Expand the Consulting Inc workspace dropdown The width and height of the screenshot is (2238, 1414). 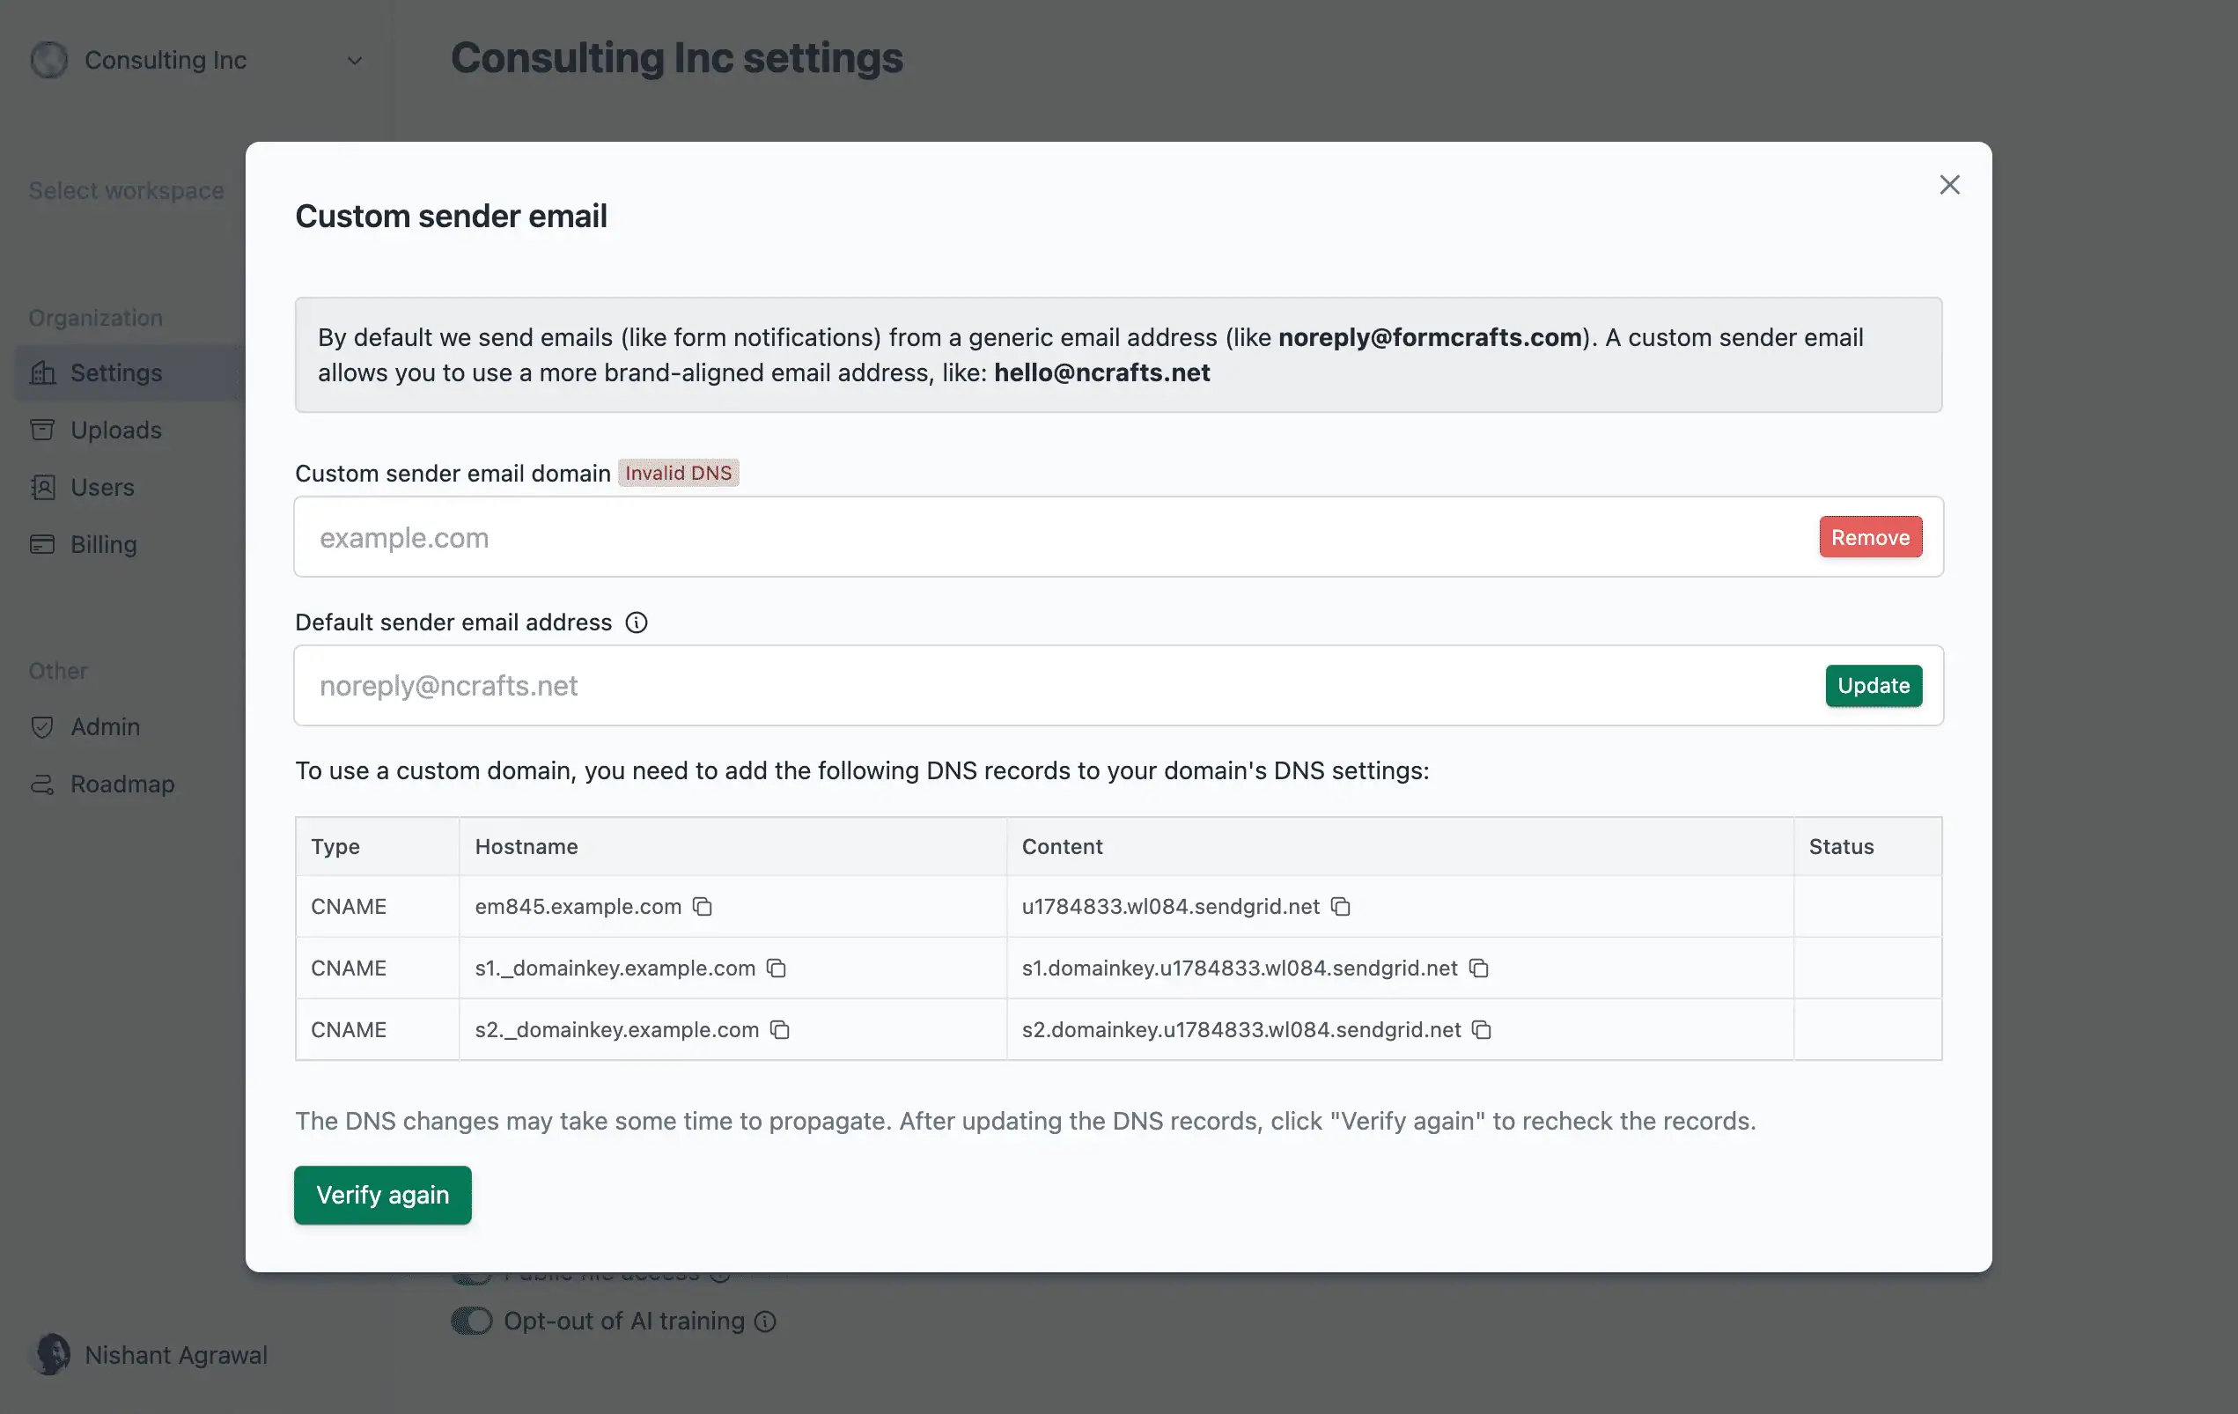[x=354, y=60]
